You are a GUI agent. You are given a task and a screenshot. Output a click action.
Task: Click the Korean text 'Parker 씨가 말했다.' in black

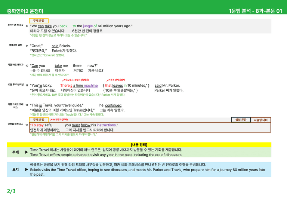pos(169,90)
